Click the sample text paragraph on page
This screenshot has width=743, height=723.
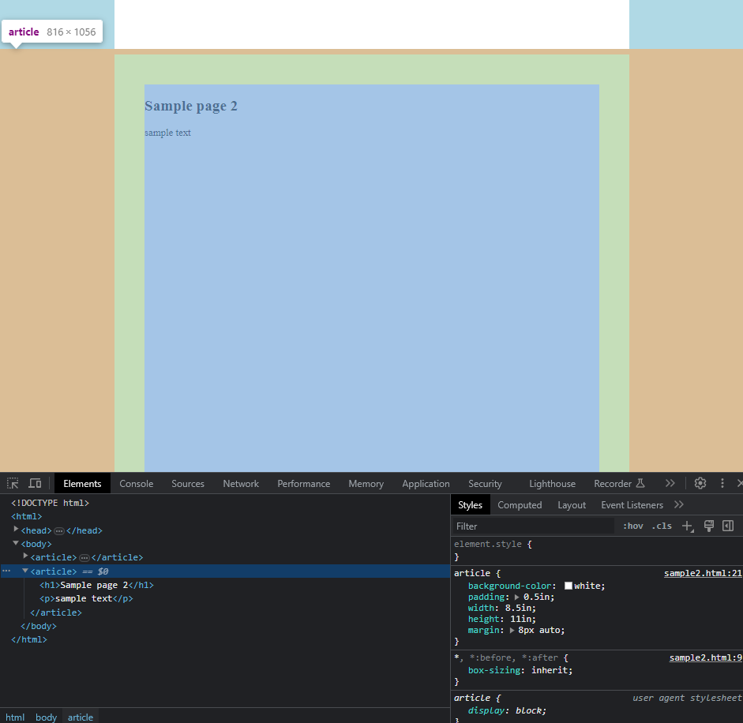[167, 133]
